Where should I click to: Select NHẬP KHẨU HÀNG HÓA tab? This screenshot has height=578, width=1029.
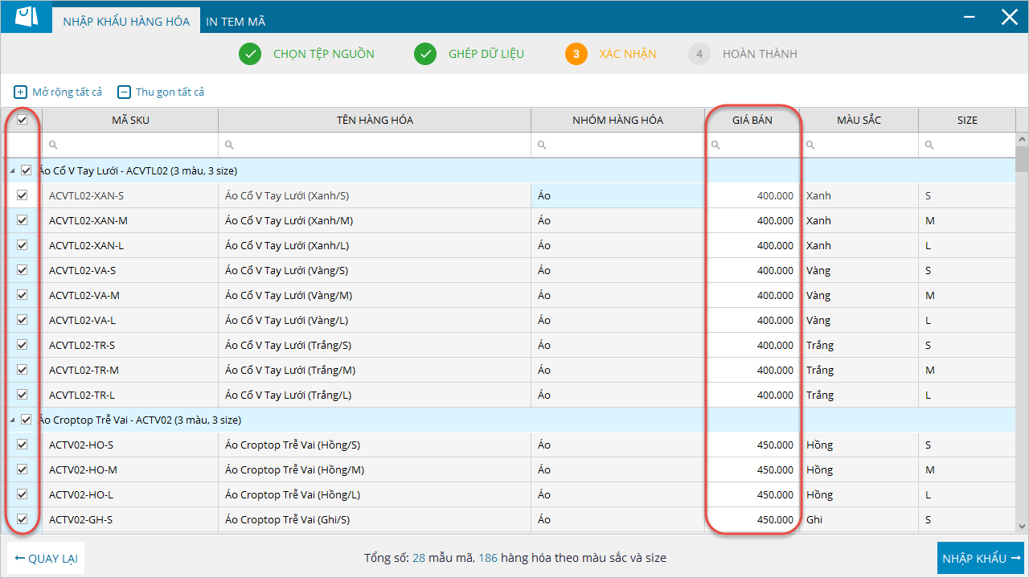pyautogui.click(x=126, y=22)
